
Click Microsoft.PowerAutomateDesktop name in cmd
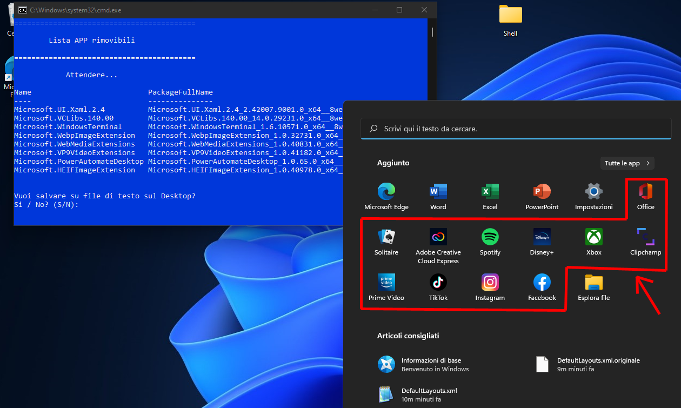pyautogui.click(x=79, y=162)
